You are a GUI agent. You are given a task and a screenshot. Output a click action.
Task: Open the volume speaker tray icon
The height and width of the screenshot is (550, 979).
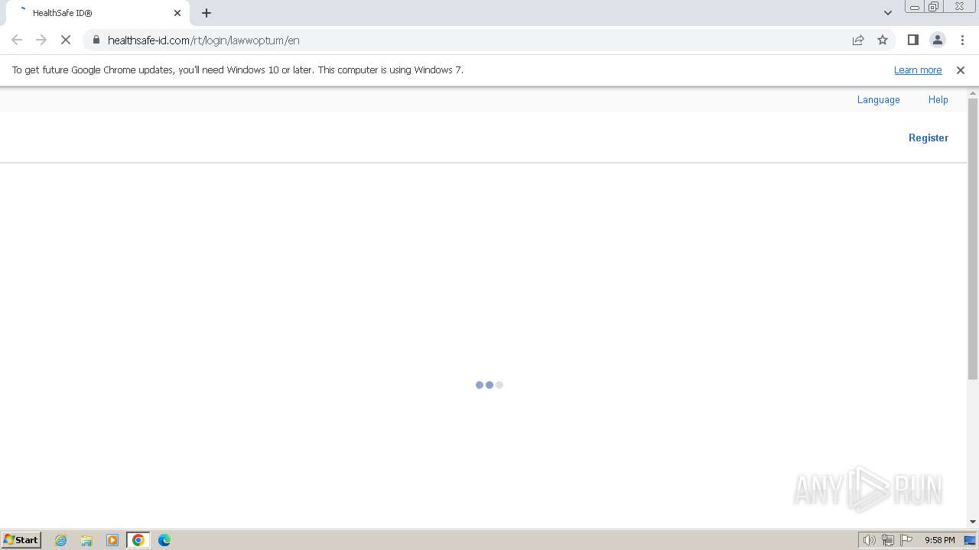point(870,540)
